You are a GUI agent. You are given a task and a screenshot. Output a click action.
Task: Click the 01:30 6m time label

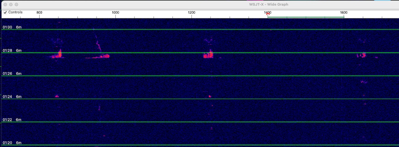[12, 27]
